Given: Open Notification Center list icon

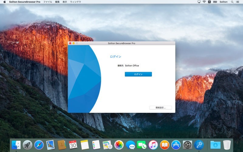Looking at the screenshot, I should 238,2.
